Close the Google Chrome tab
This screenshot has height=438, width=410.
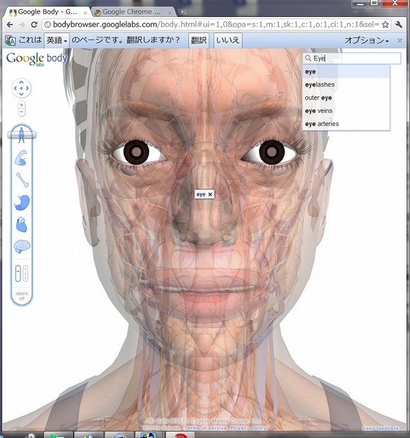coord(170,13)
